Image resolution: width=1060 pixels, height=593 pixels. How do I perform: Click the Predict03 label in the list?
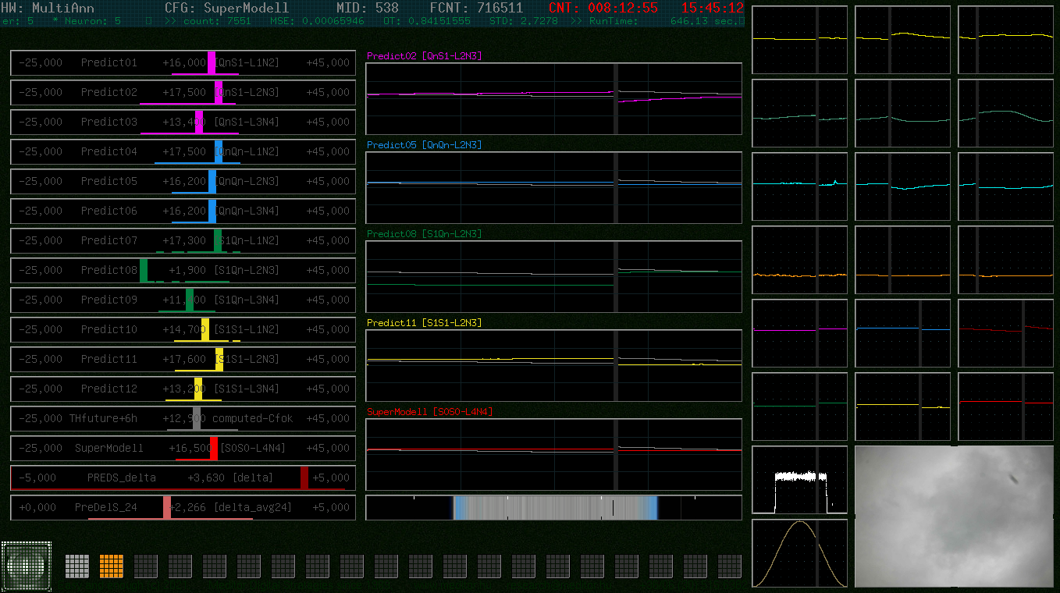tap(109, 122)
